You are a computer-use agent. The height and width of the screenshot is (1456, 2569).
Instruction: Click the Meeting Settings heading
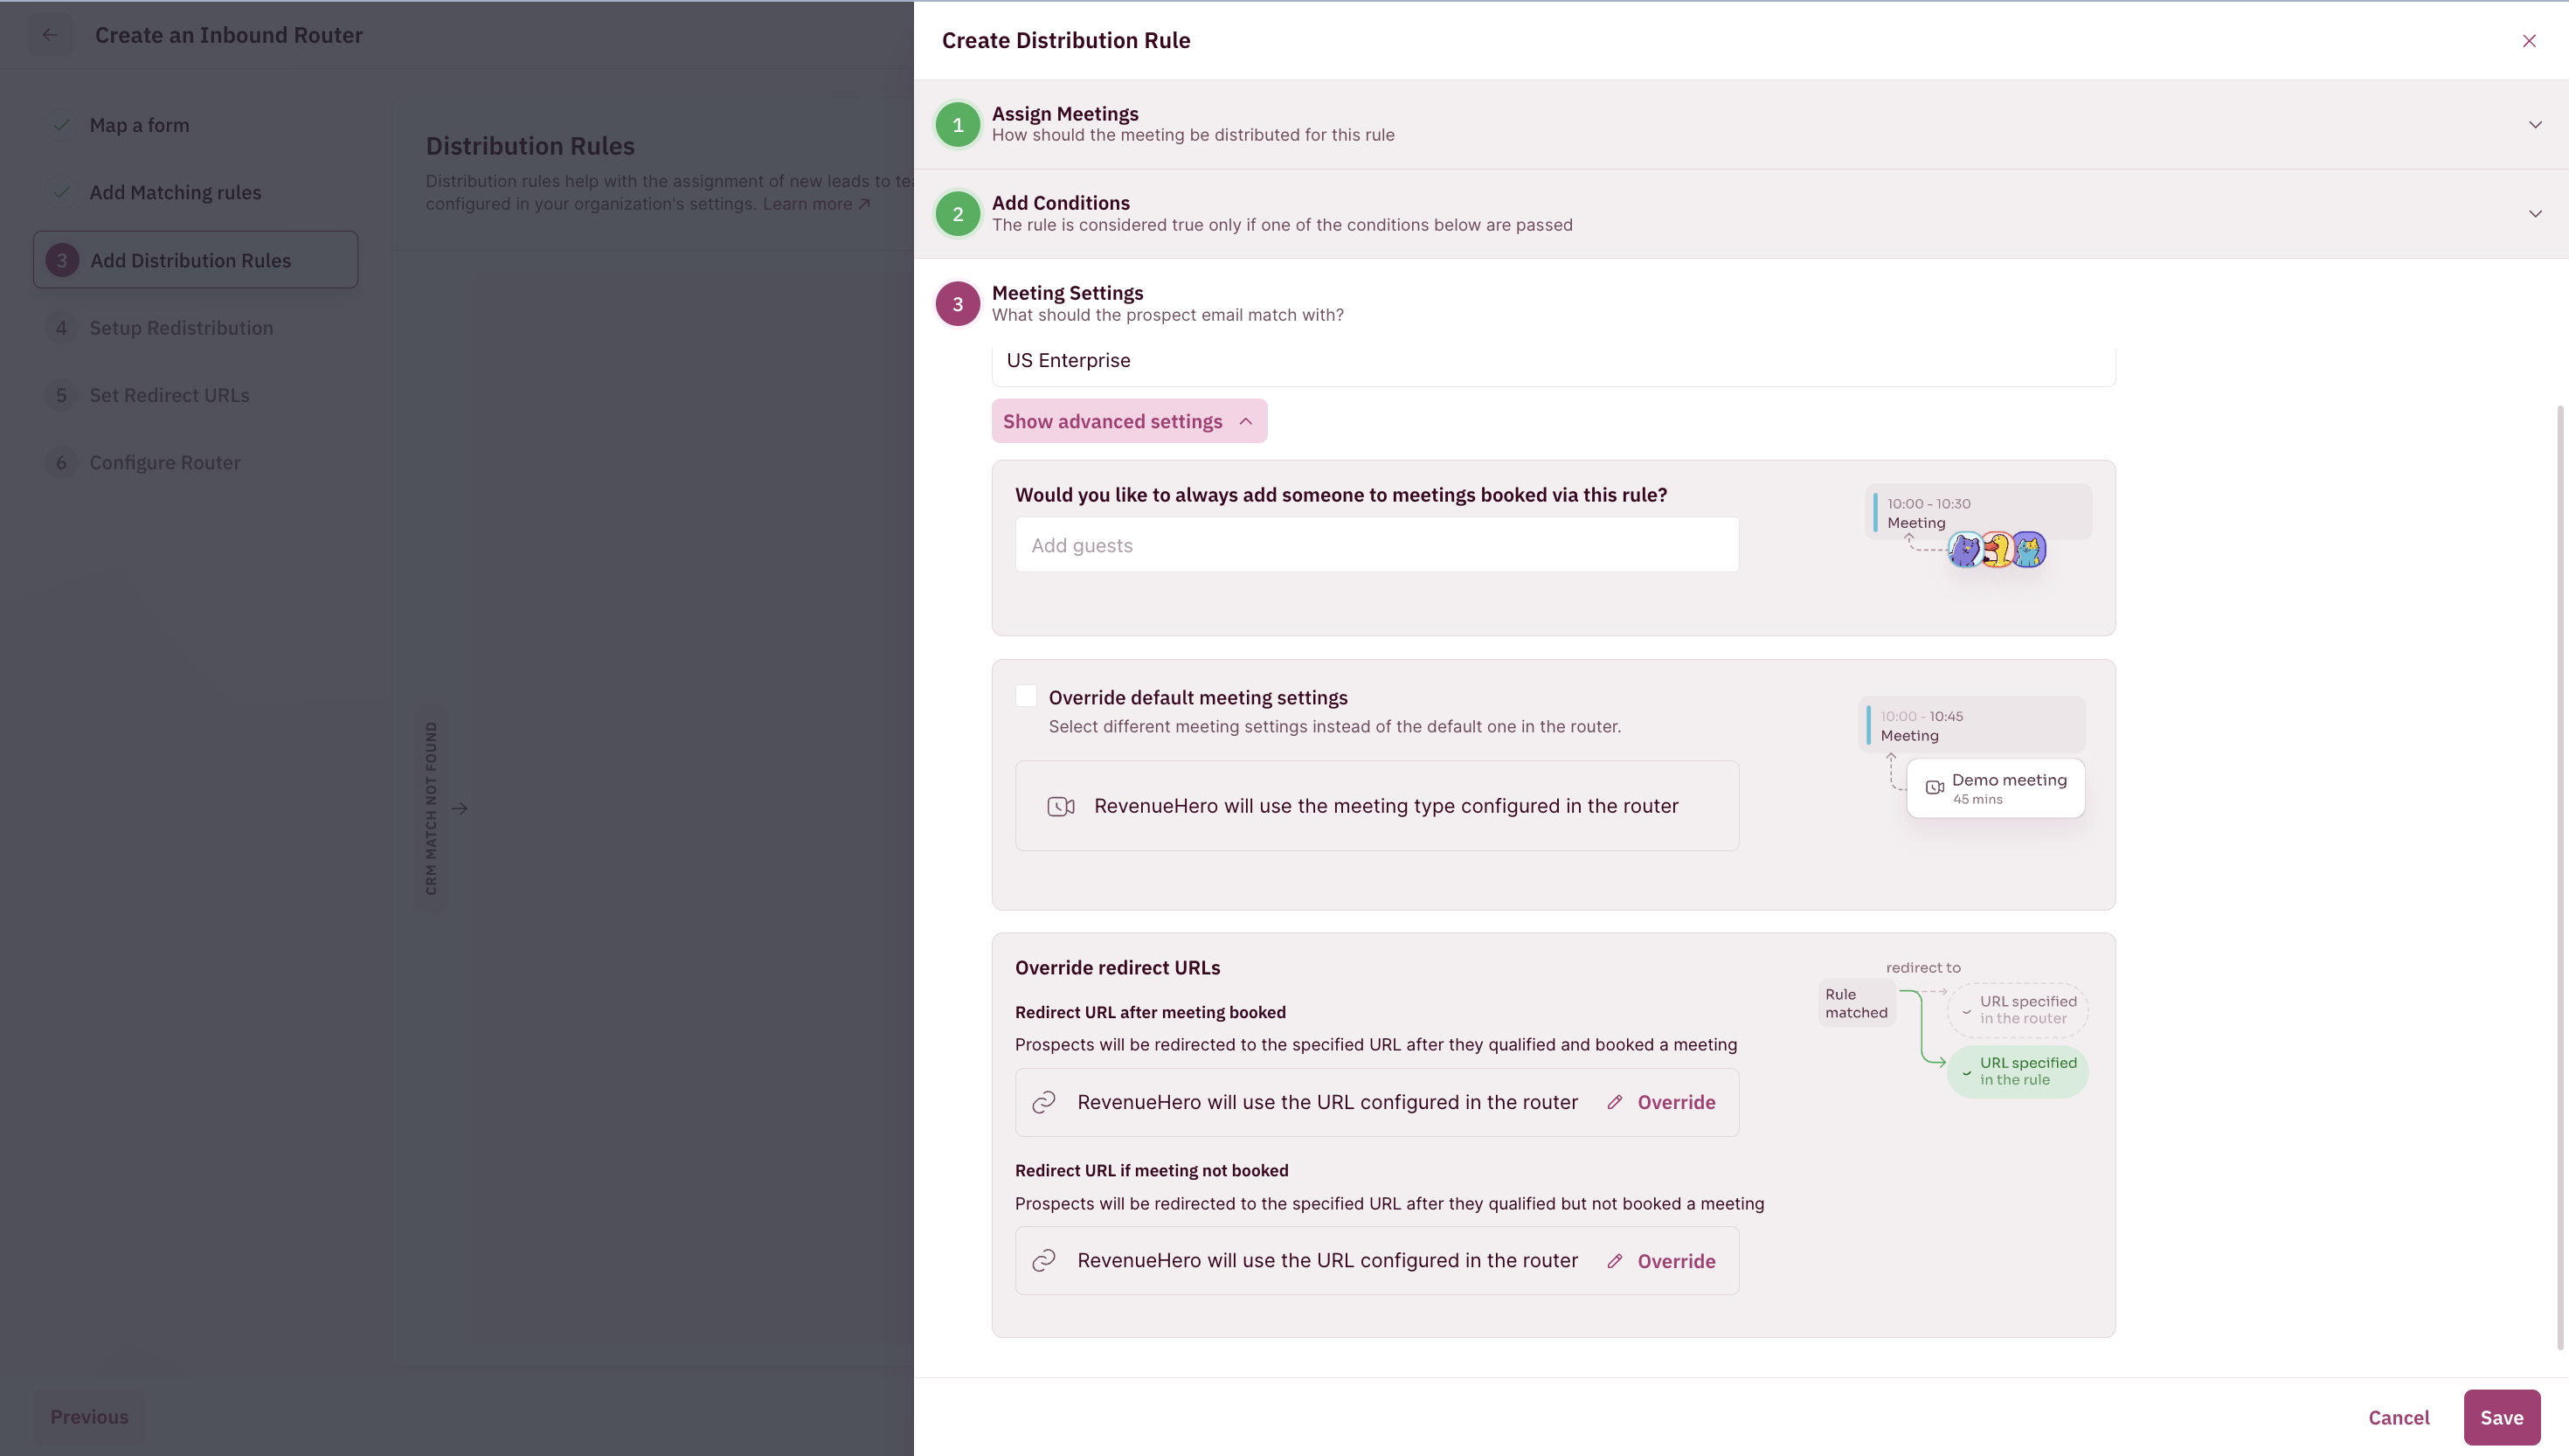1067,293
